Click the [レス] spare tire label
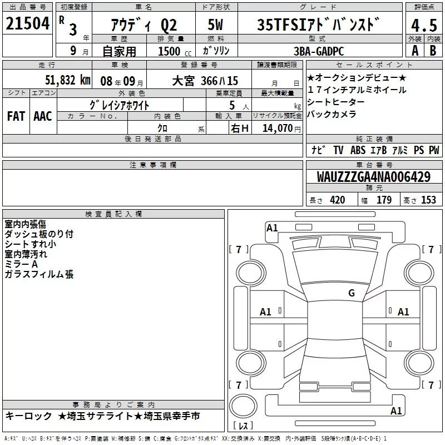The height and width of the screenshot is (445, 445). (x=243, y=426)
